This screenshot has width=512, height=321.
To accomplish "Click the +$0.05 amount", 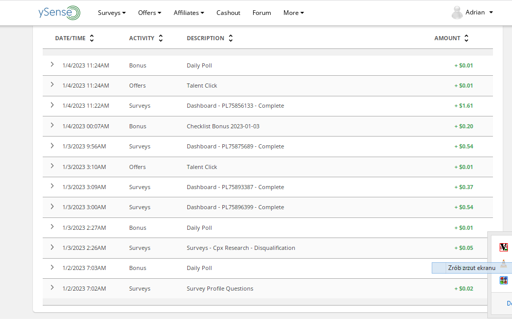I will click(x=464, y=248).
